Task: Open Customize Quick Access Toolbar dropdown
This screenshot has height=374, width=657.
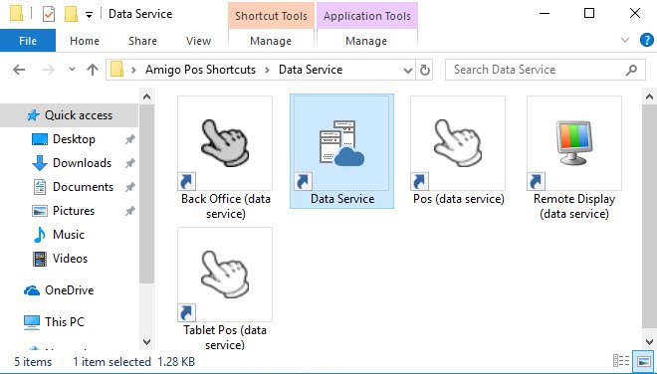Action: (89, 15)
